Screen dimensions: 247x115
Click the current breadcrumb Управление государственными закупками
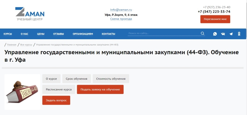pos(77,45)
